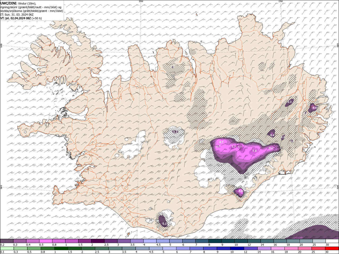Pick the magenta 1.5 mm snowfall legend swatch
This screenshot has height=254, width=339.
85,241
